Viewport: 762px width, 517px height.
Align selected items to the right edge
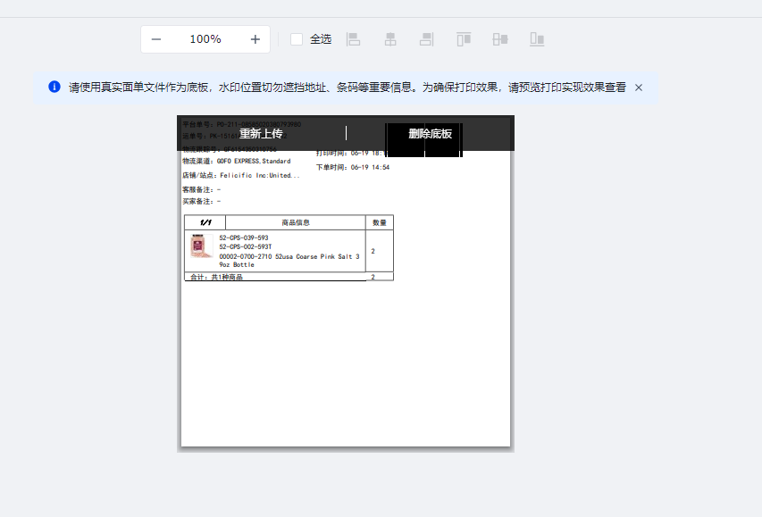427,39
